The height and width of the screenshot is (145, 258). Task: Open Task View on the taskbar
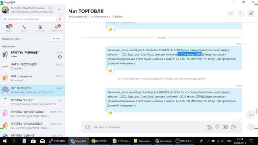coord(15,141)
